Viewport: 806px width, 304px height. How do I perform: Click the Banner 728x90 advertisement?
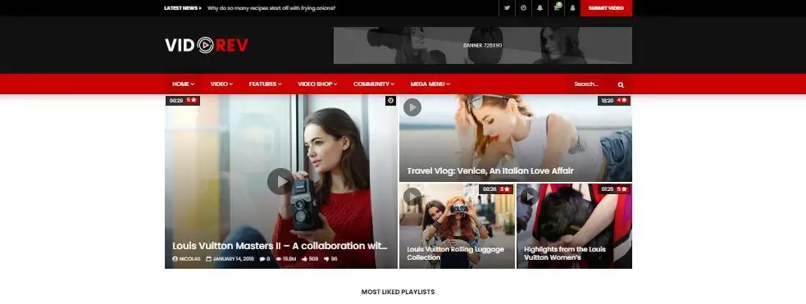(x=483, y=45)
